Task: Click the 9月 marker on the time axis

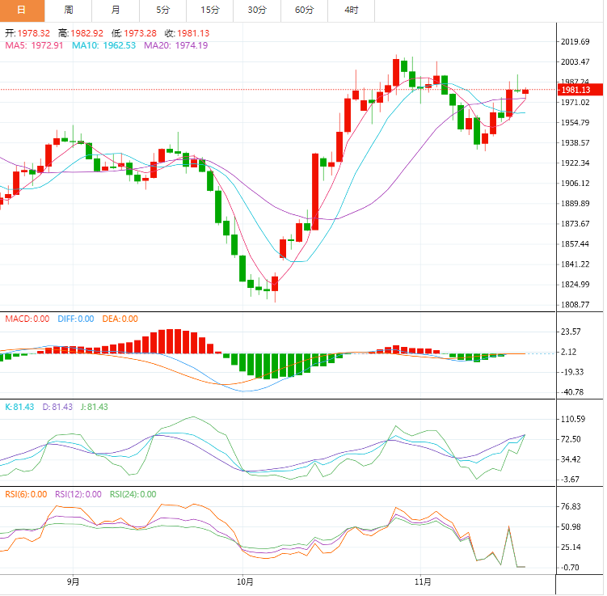Action: click(x=73, y=581)
